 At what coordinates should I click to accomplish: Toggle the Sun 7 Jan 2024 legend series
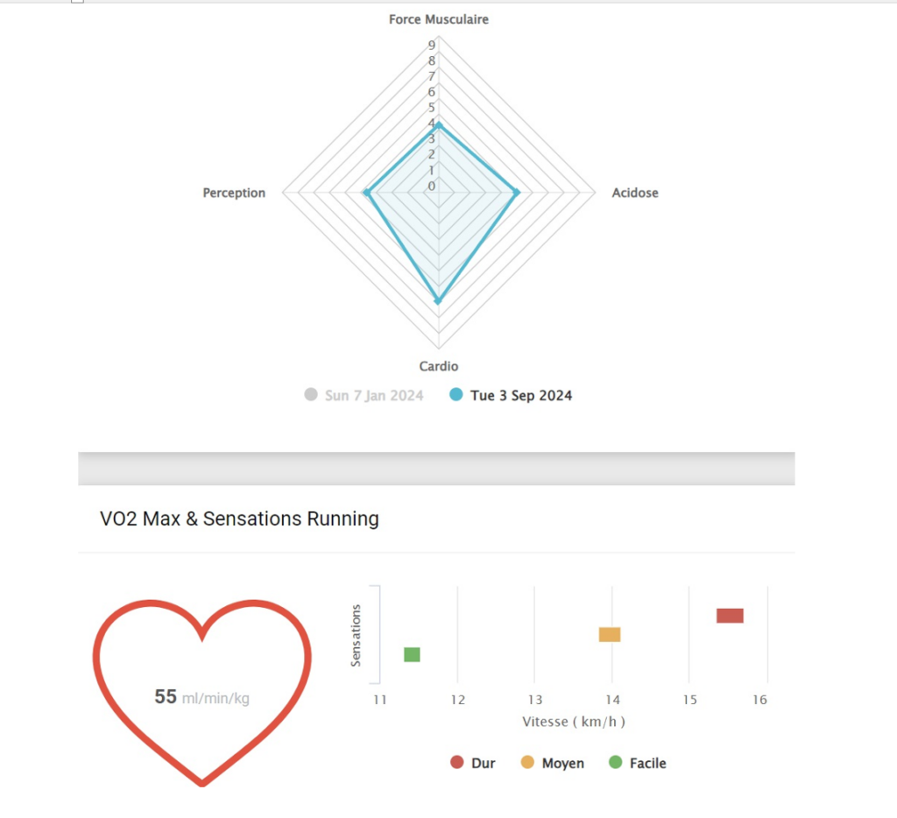tap(364, 395)
